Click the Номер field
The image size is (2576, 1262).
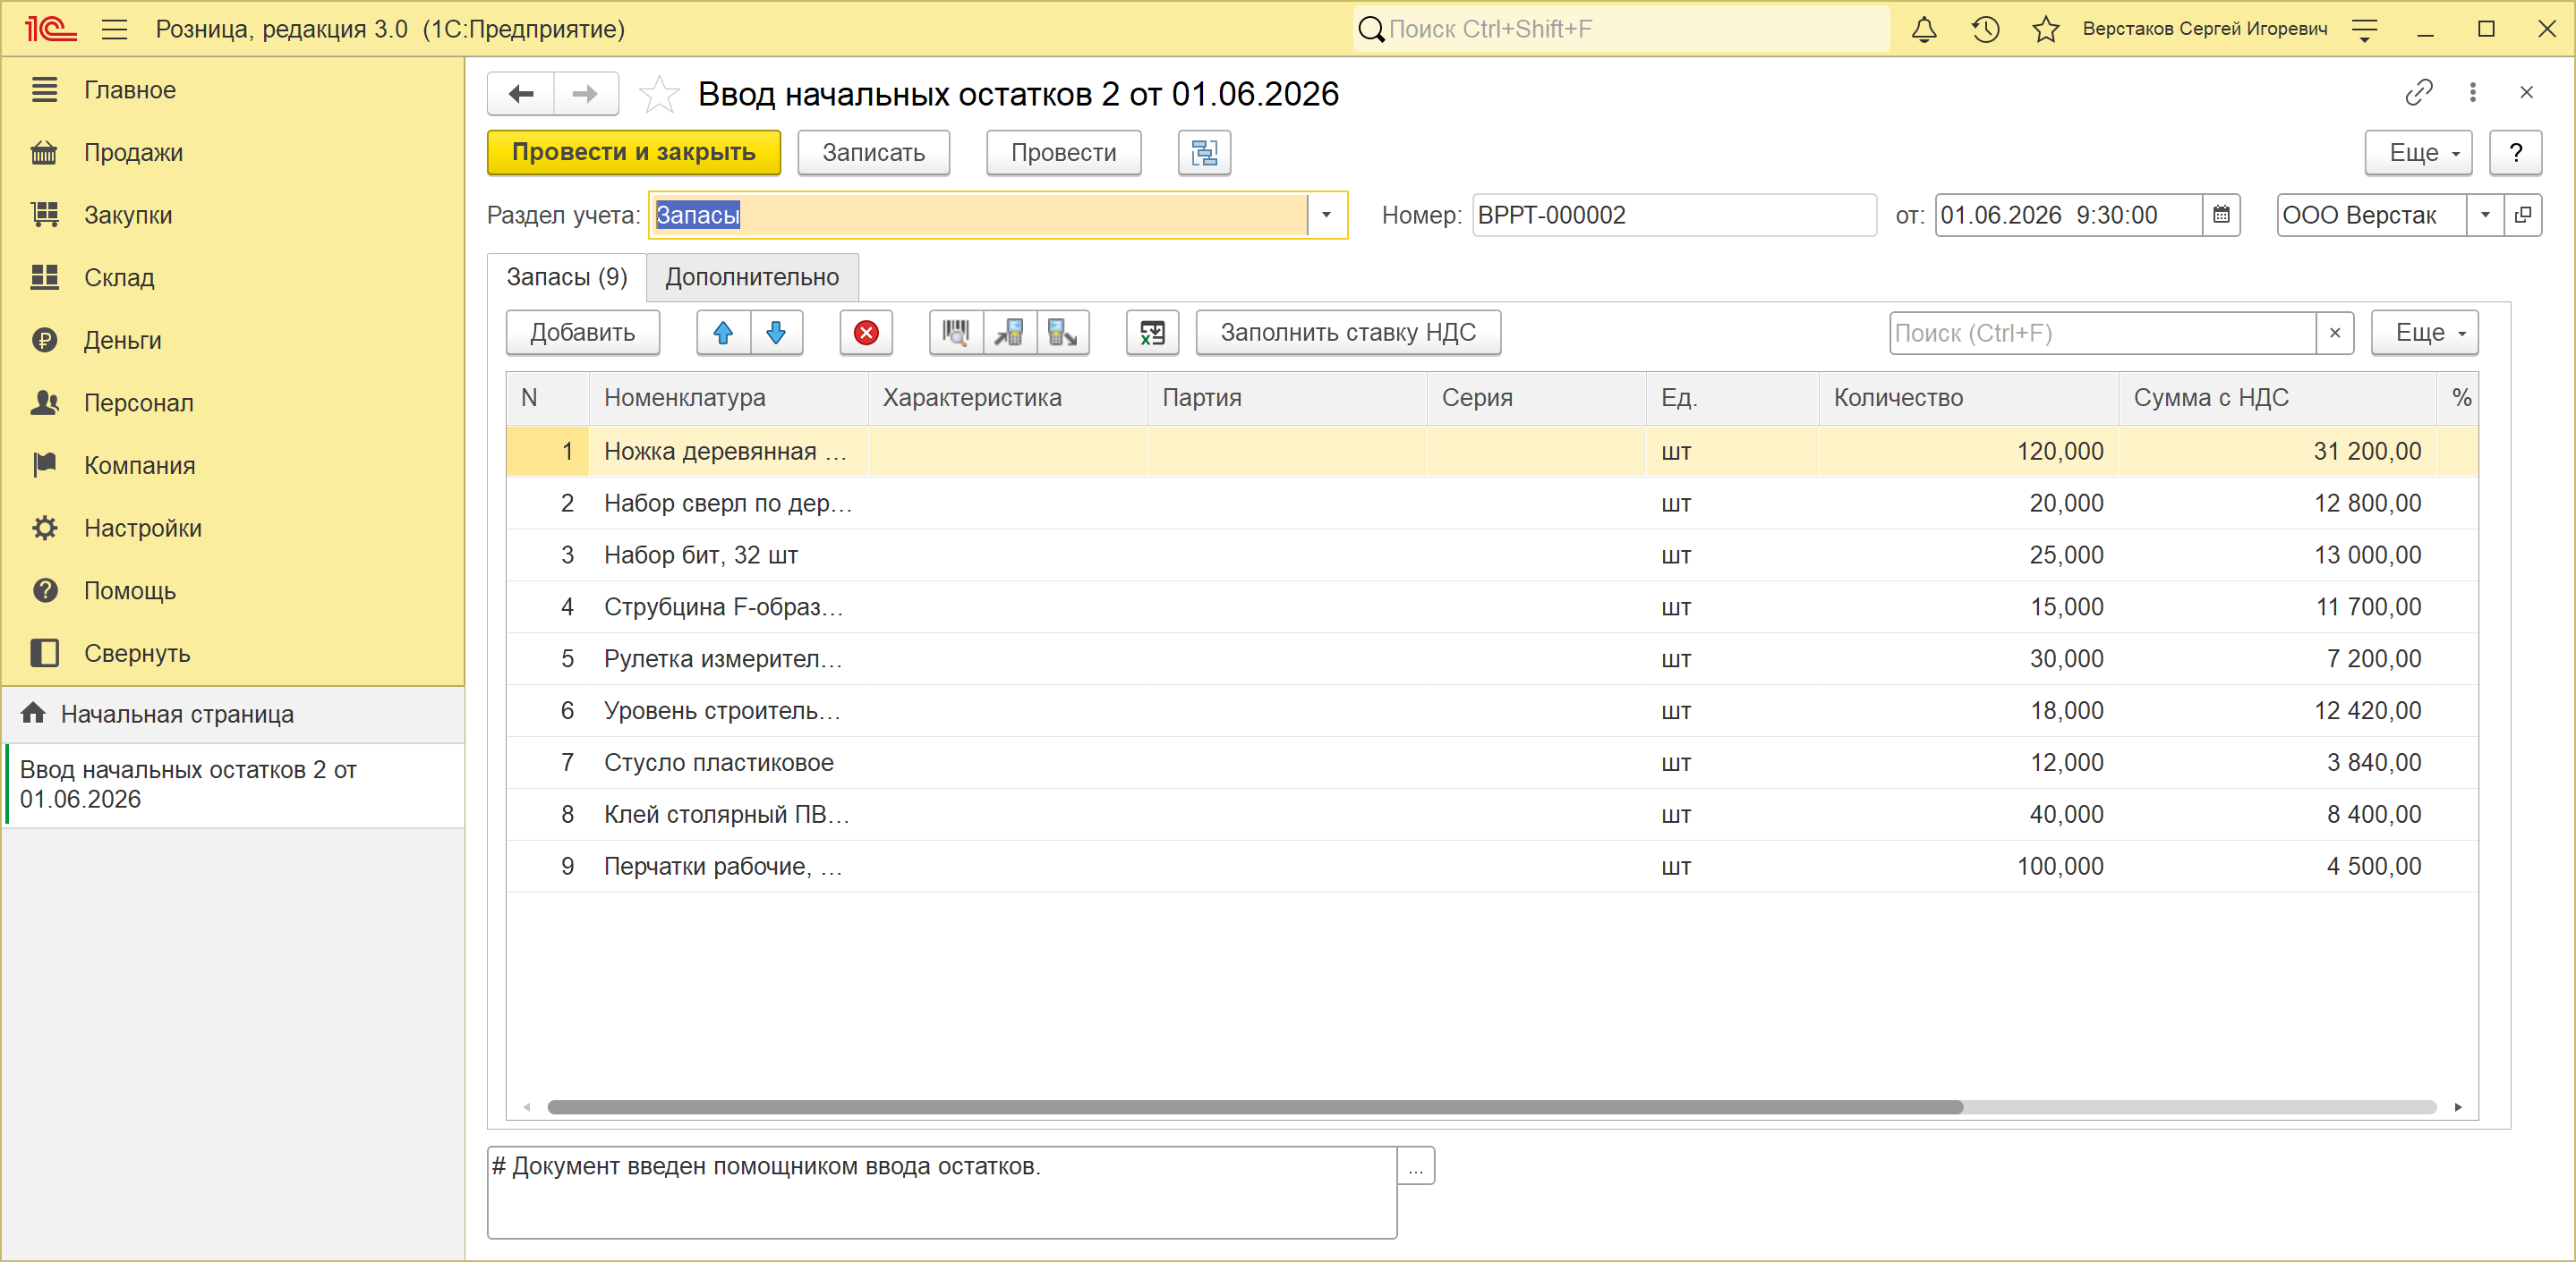coord(1674,215)
